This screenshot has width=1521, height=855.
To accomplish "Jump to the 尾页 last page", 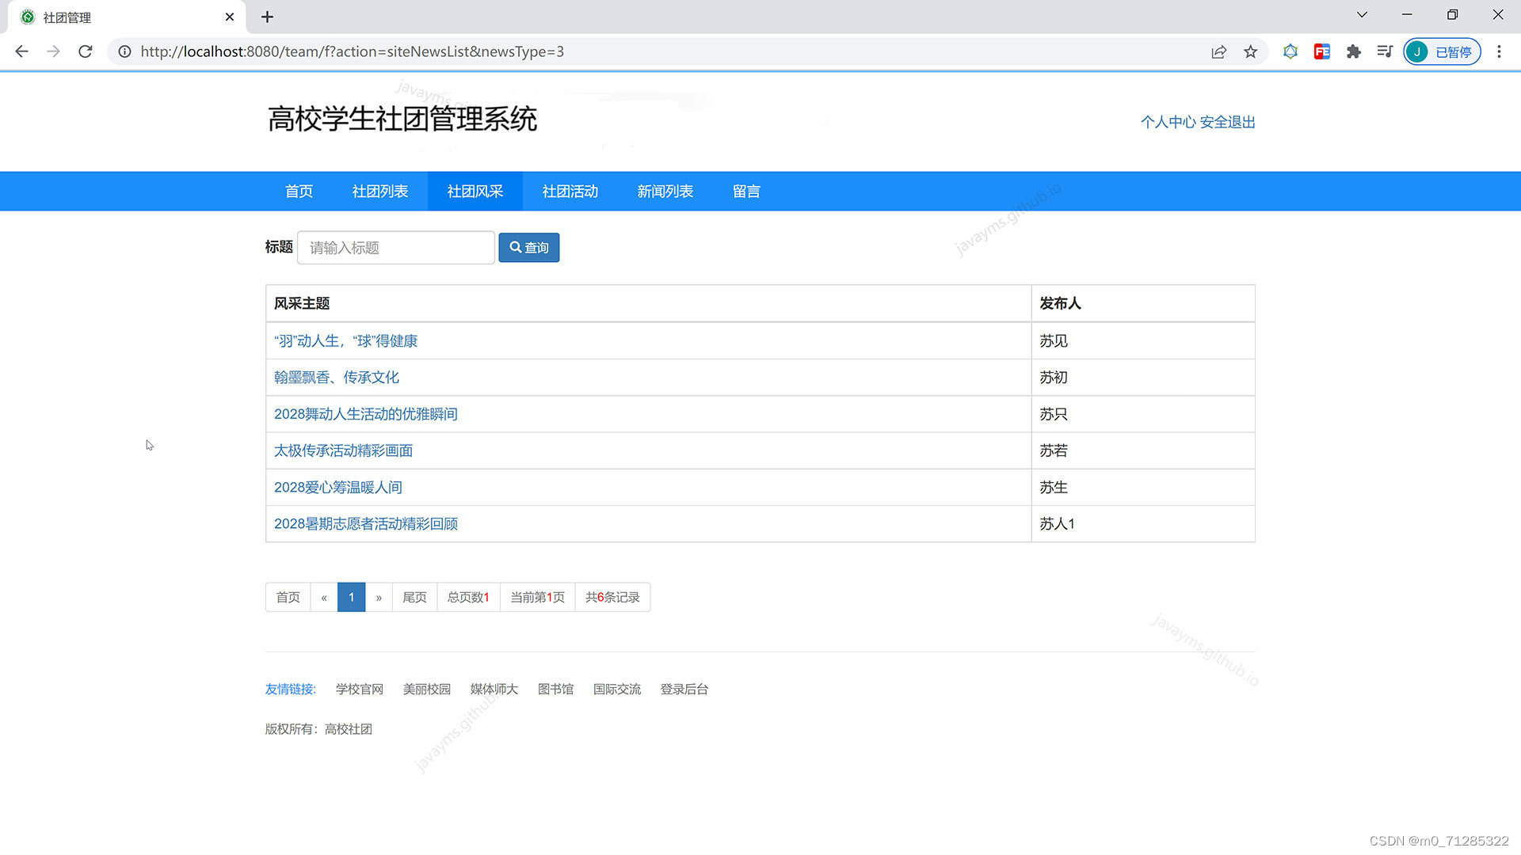I will (x=414, y=598).
